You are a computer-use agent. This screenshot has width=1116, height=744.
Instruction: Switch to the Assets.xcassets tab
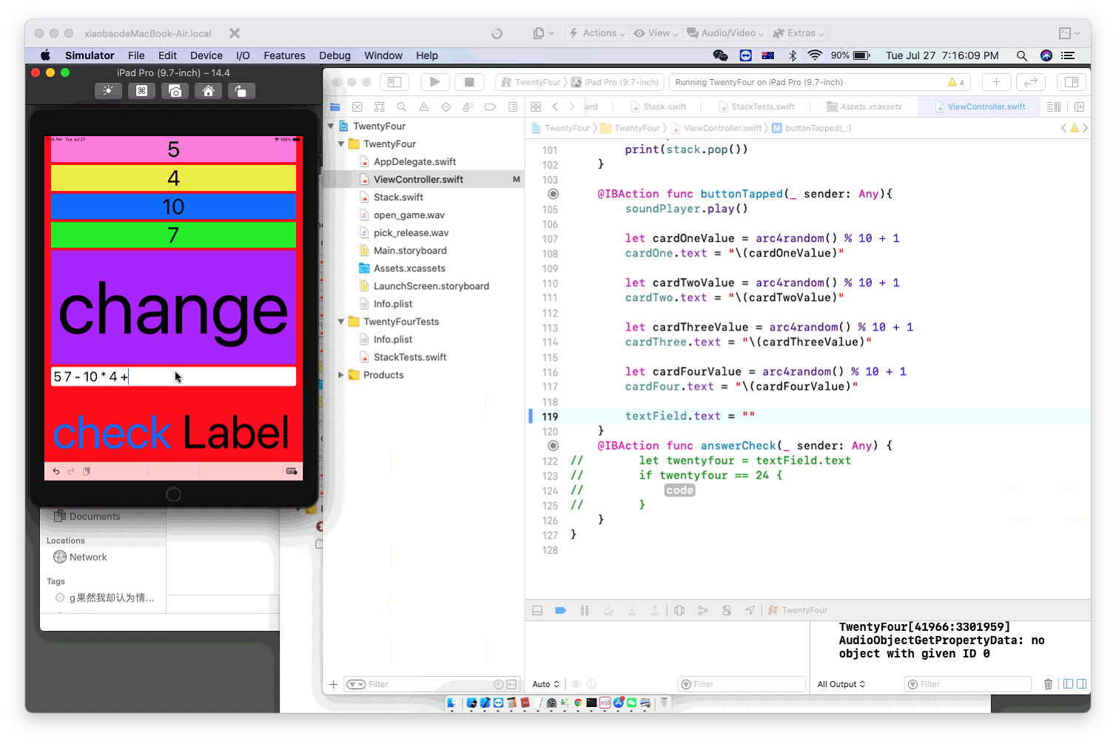[x=864, y=107]
